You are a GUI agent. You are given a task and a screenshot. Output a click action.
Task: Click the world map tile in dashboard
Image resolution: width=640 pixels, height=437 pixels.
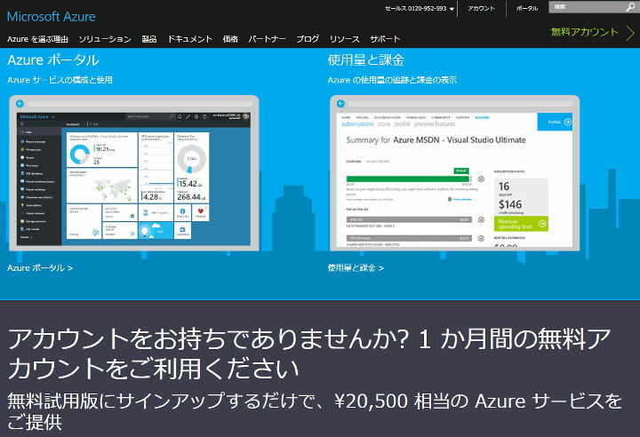click(102, 186)
